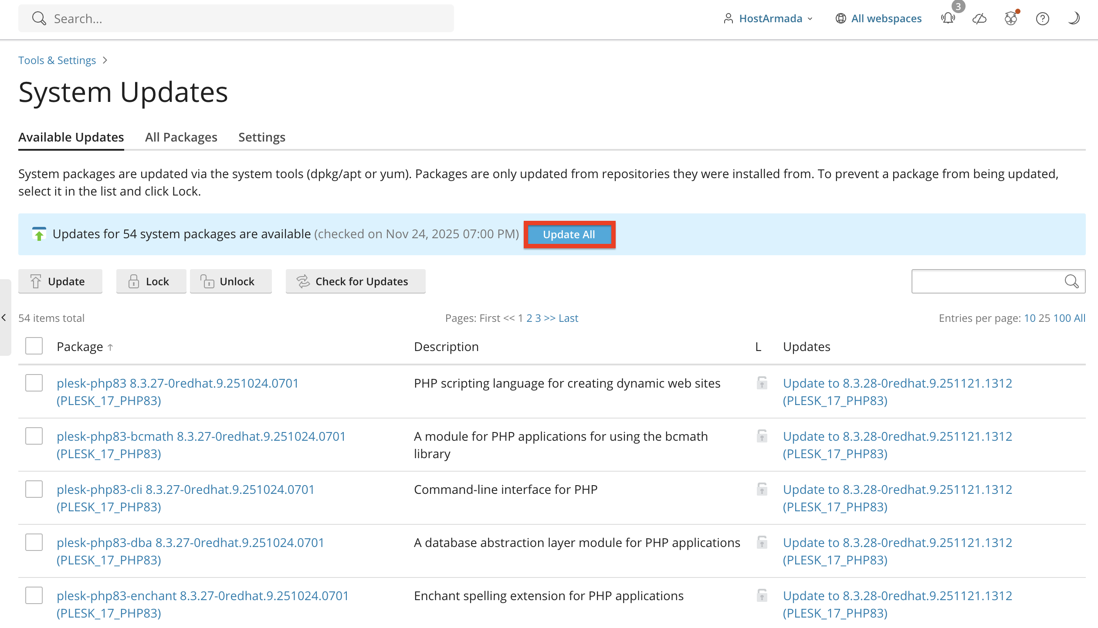
Task: Click the Update toolbar button
Action: tap(60, 281)
